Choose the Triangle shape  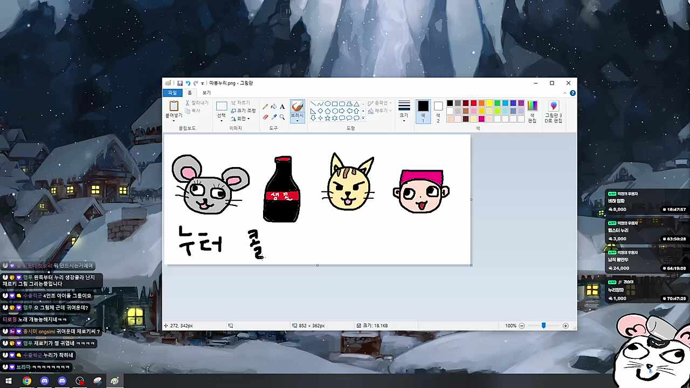356,103
